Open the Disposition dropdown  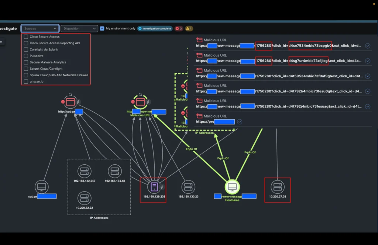click(79, 28)
